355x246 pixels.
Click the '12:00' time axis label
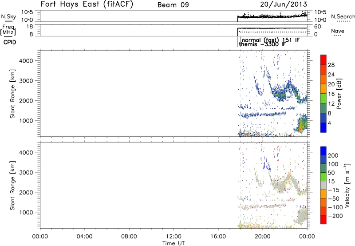click(174, 237)
